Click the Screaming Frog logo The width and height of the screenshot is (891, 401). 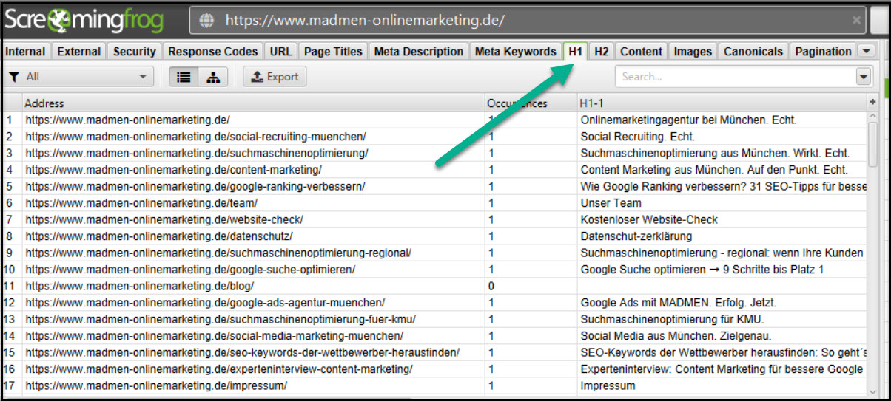[x=84, y=21]
